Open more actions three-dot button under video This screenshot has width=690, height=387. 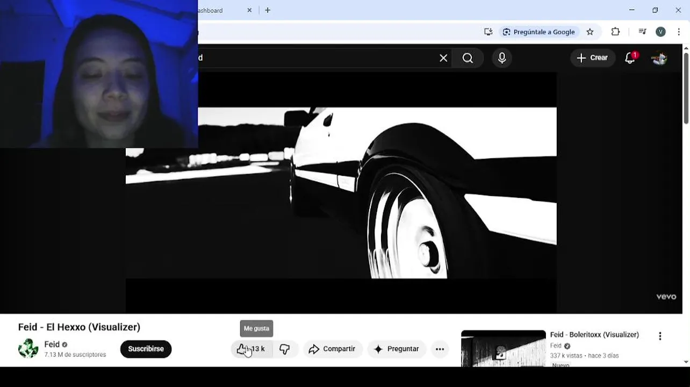point(440,349)
